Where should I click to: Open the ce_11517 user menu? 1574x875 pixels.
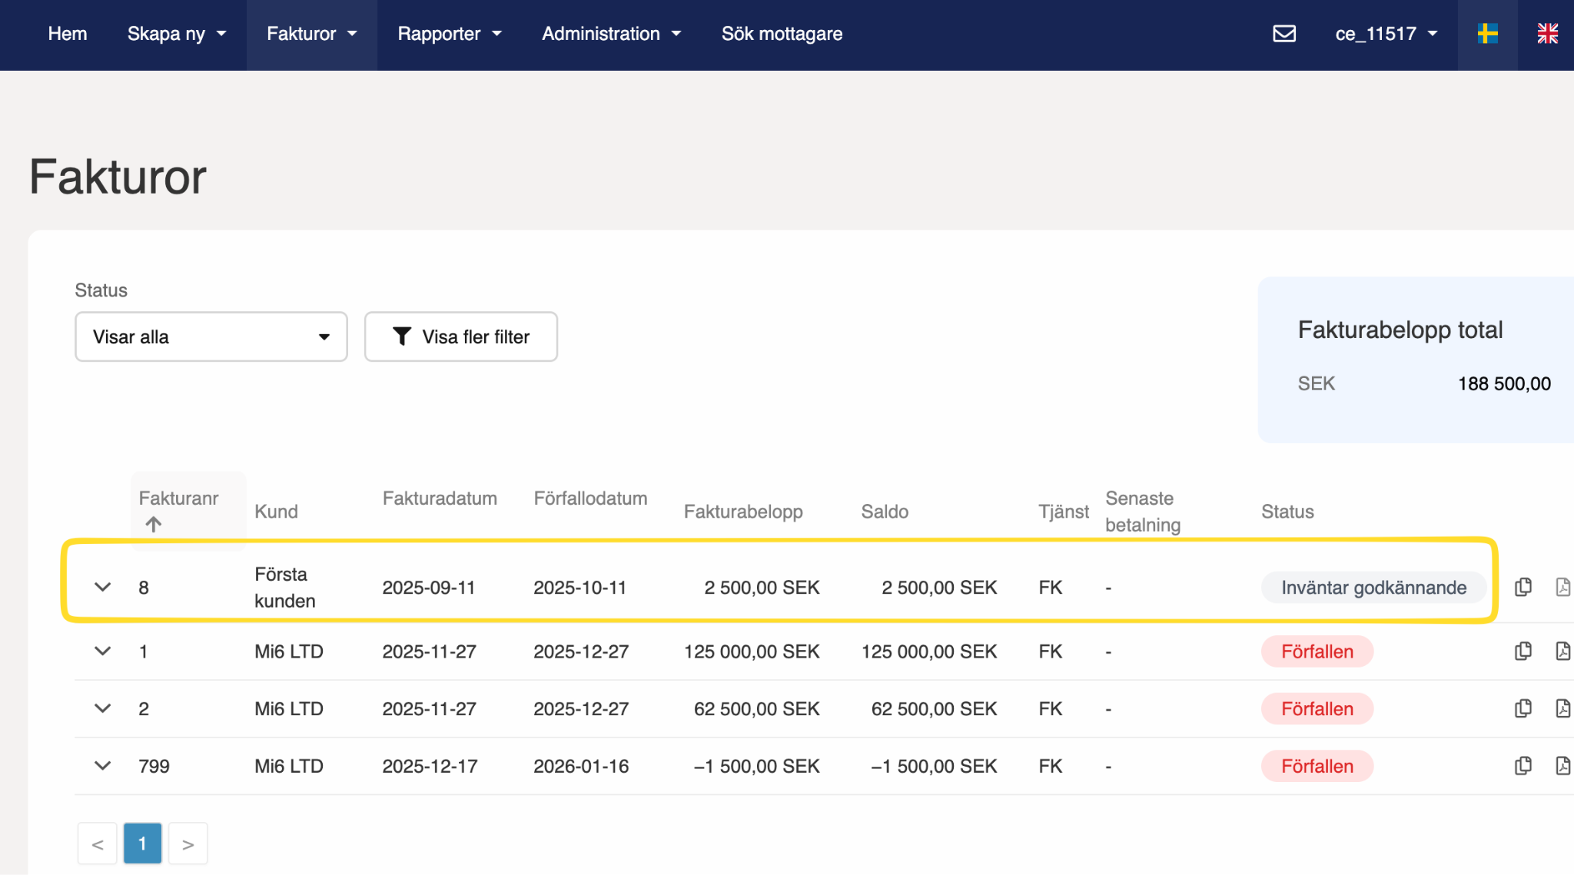(x=1386, y=34)
